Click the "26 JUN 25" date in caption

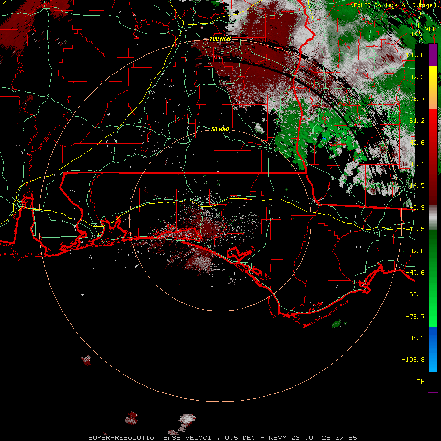(310, 438)
